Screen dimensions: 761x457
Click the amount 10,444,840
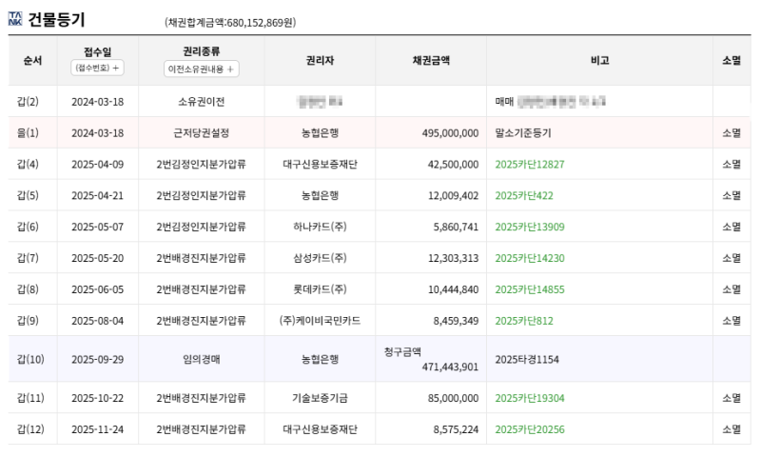453,289
